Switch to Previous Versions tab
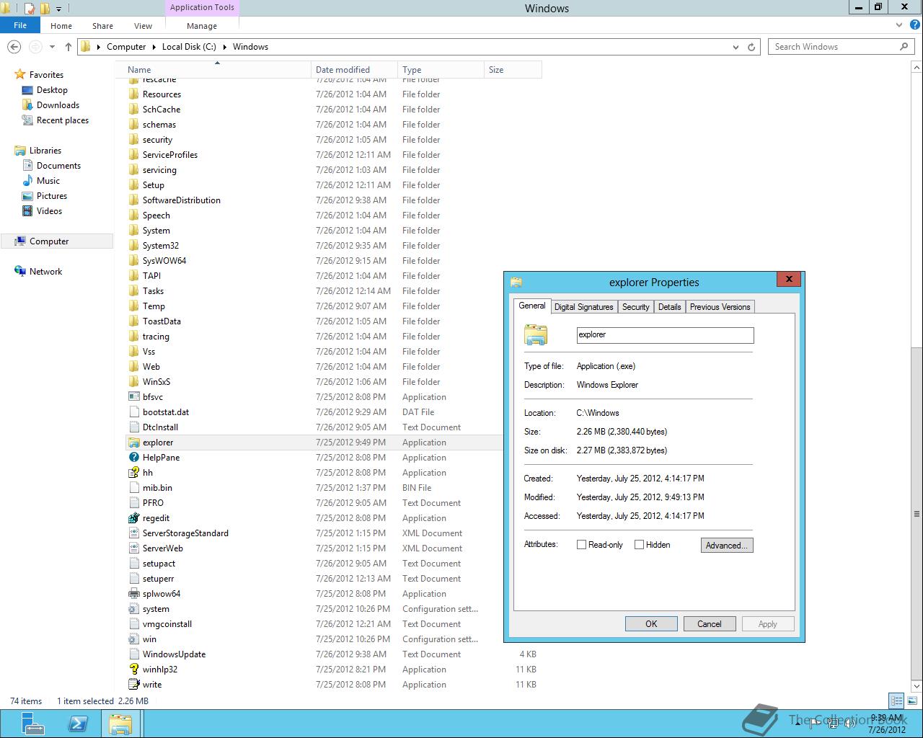The image size is (923, 738). pyautogui.click(x=720, y=307)
